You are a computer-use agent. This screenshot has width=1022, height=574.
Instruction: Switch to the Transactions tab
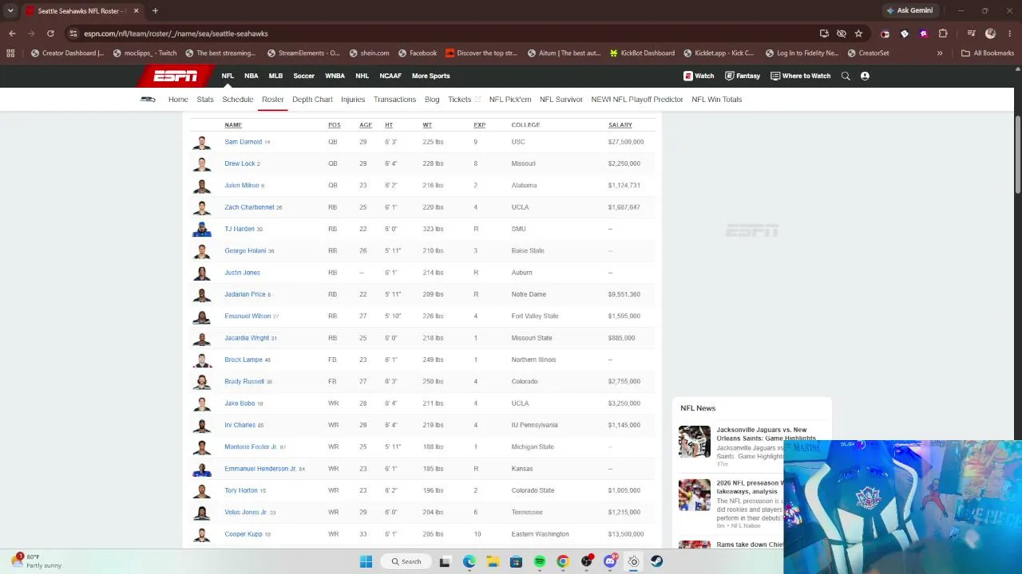pyautogui.click(x=394, y=100)
